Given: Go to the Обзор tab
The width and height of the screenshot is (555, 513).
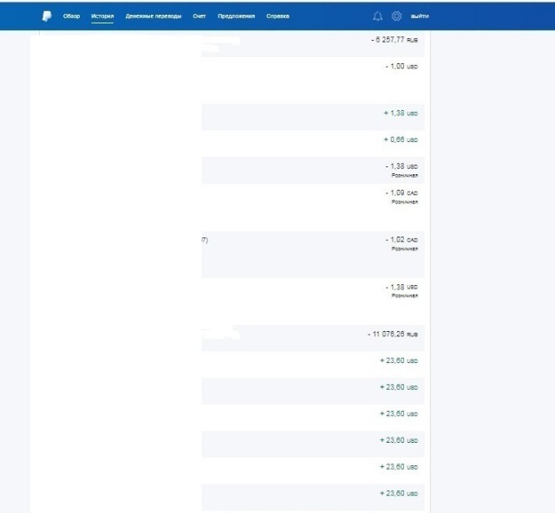Looking at the screenshot, I should [x=71, y=16].
